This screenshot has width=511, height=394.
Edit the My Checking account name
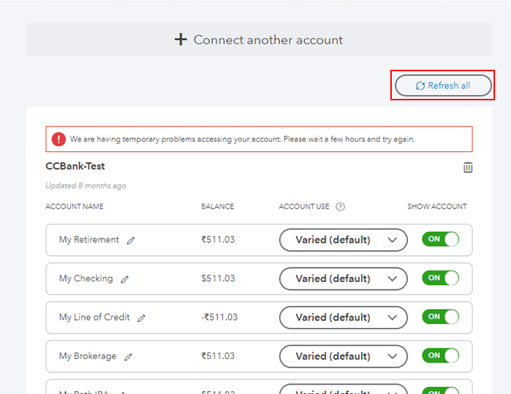point(125,279)
